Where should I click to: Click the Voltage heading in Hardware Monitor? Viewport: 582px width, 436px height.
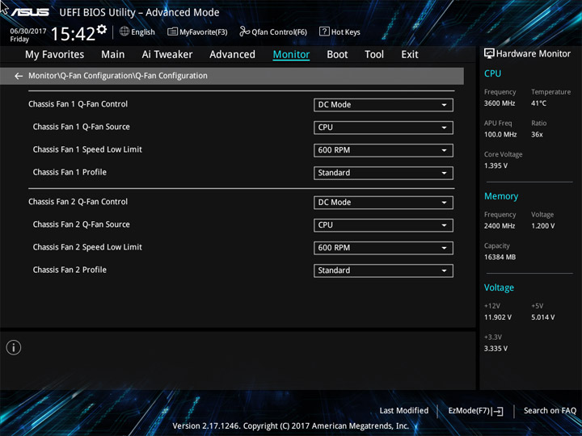coord(499,287)
